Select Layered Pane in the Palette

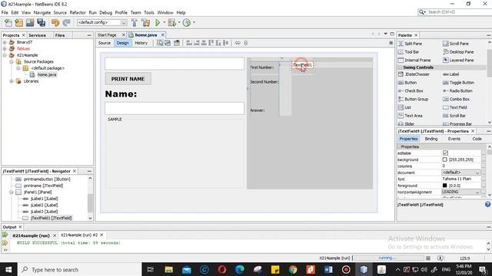tap(458, 60)
